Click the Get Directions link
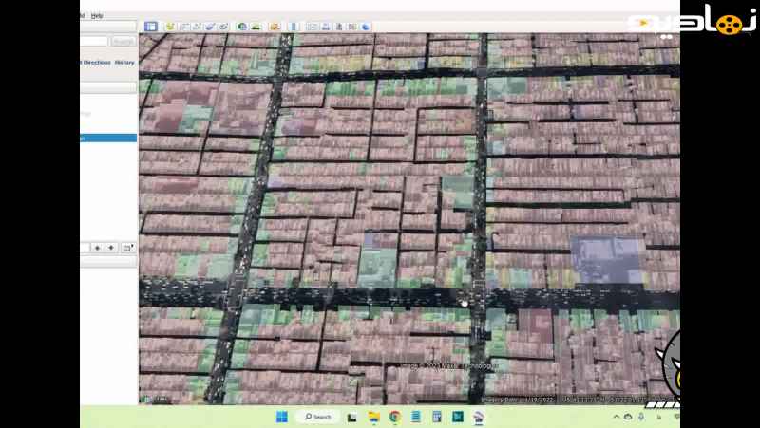 (96, 62)
